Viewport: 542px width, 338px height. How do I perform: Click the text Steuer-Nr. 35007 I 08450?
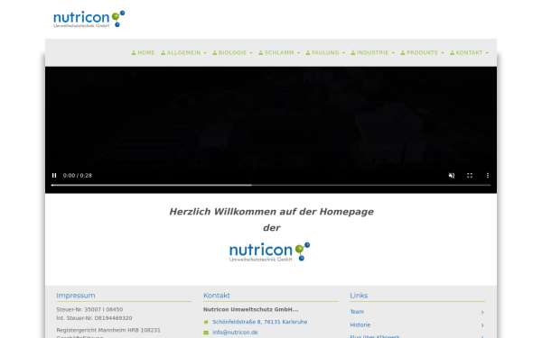(x=89, y=309)
